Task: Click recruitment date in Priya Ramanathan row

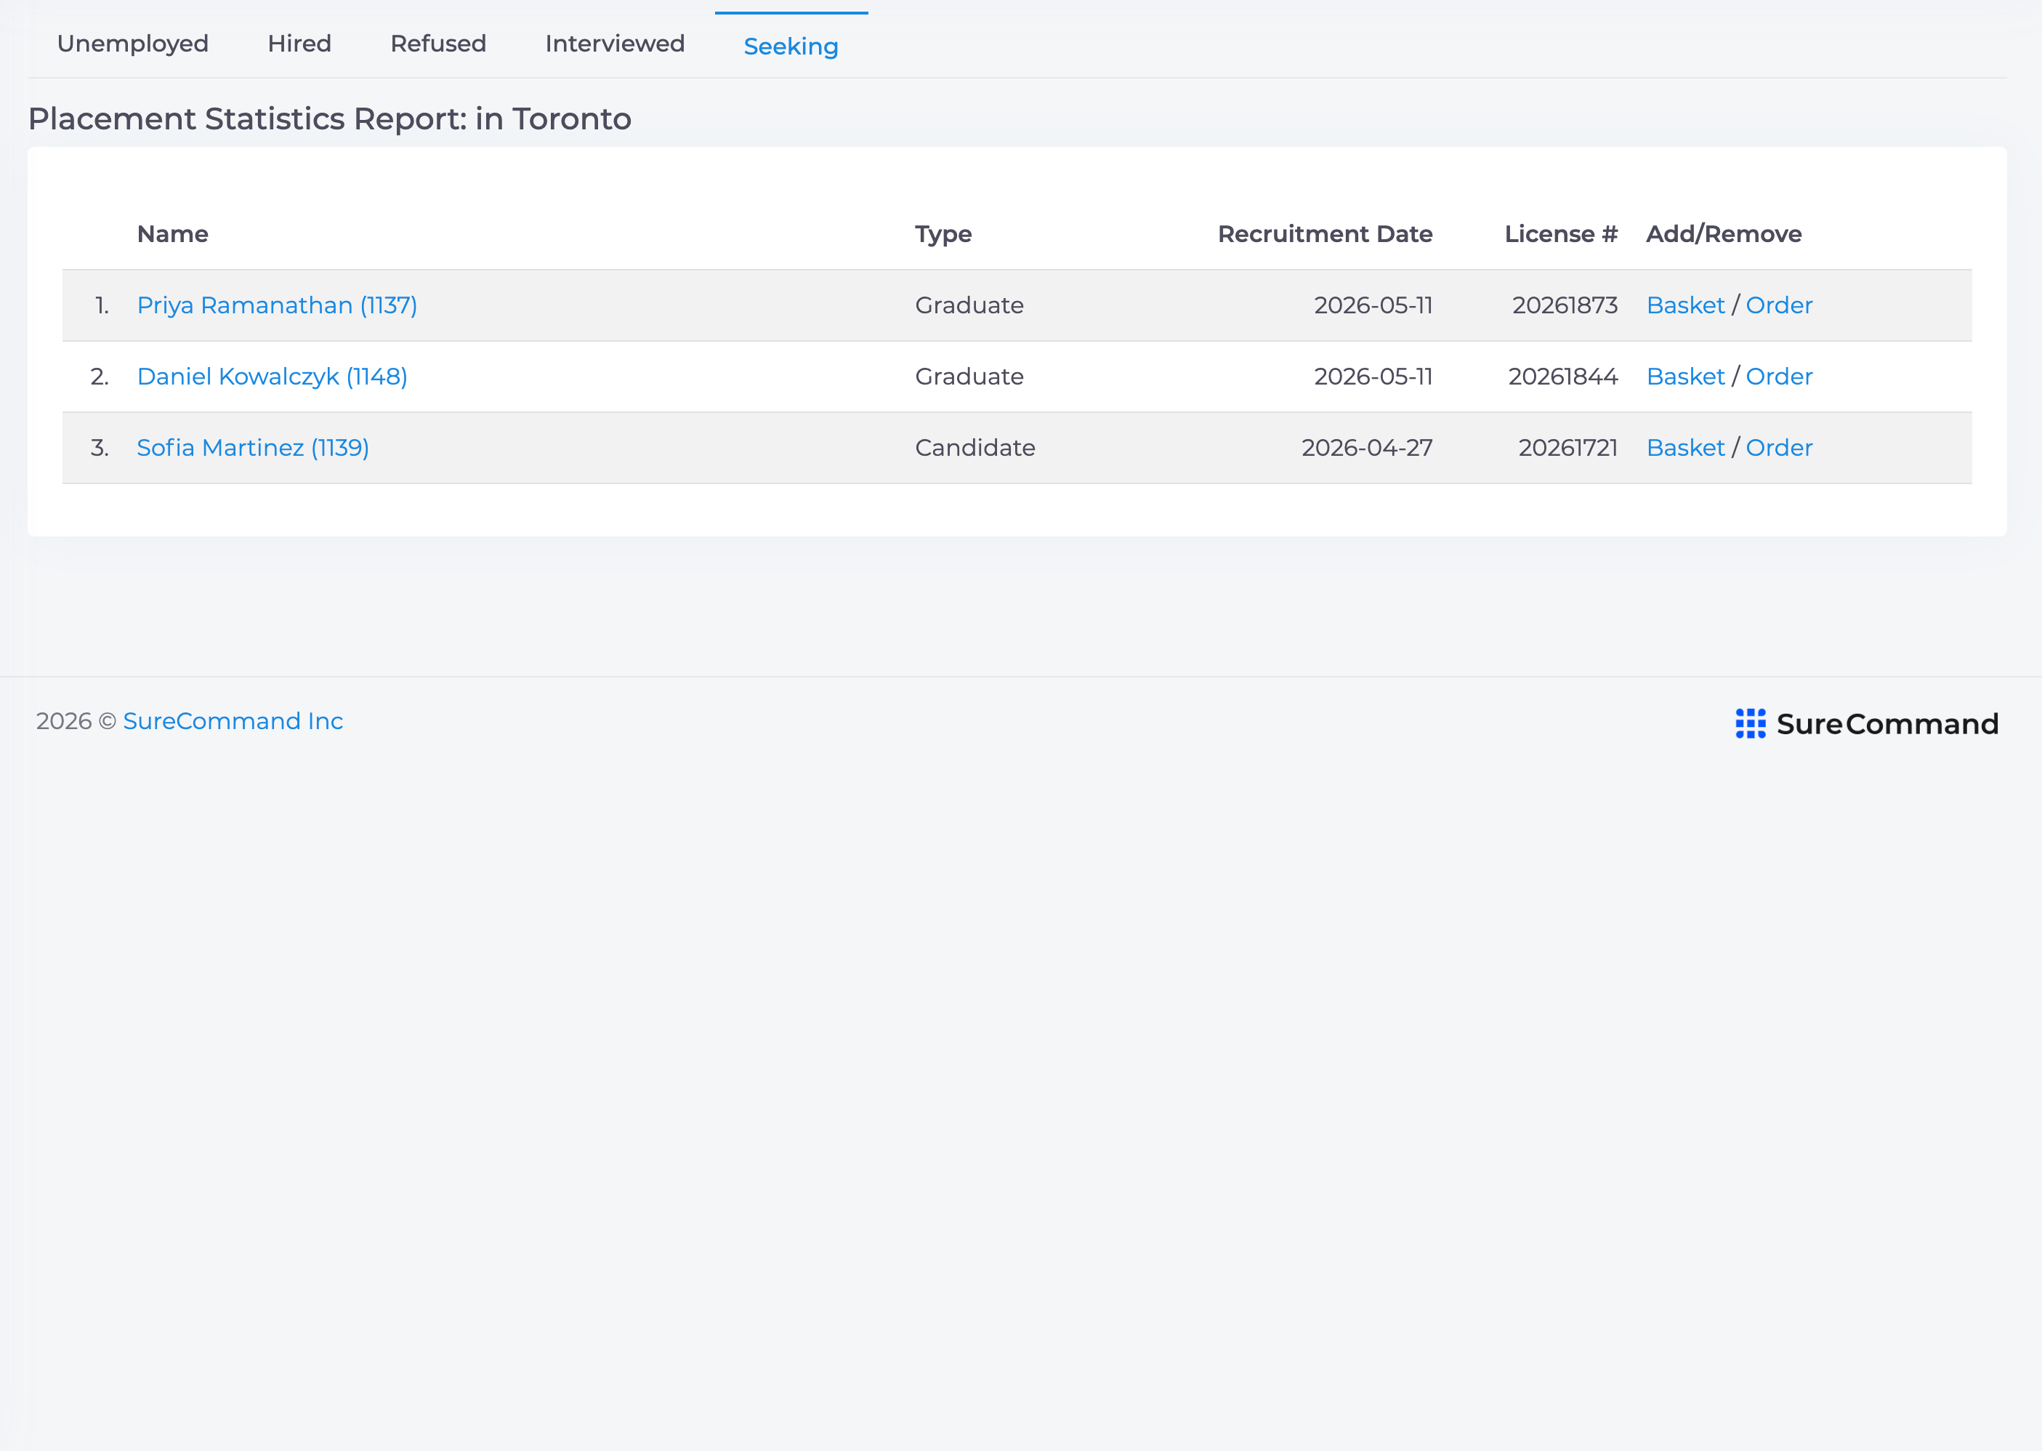Action: click(1373, 305)
